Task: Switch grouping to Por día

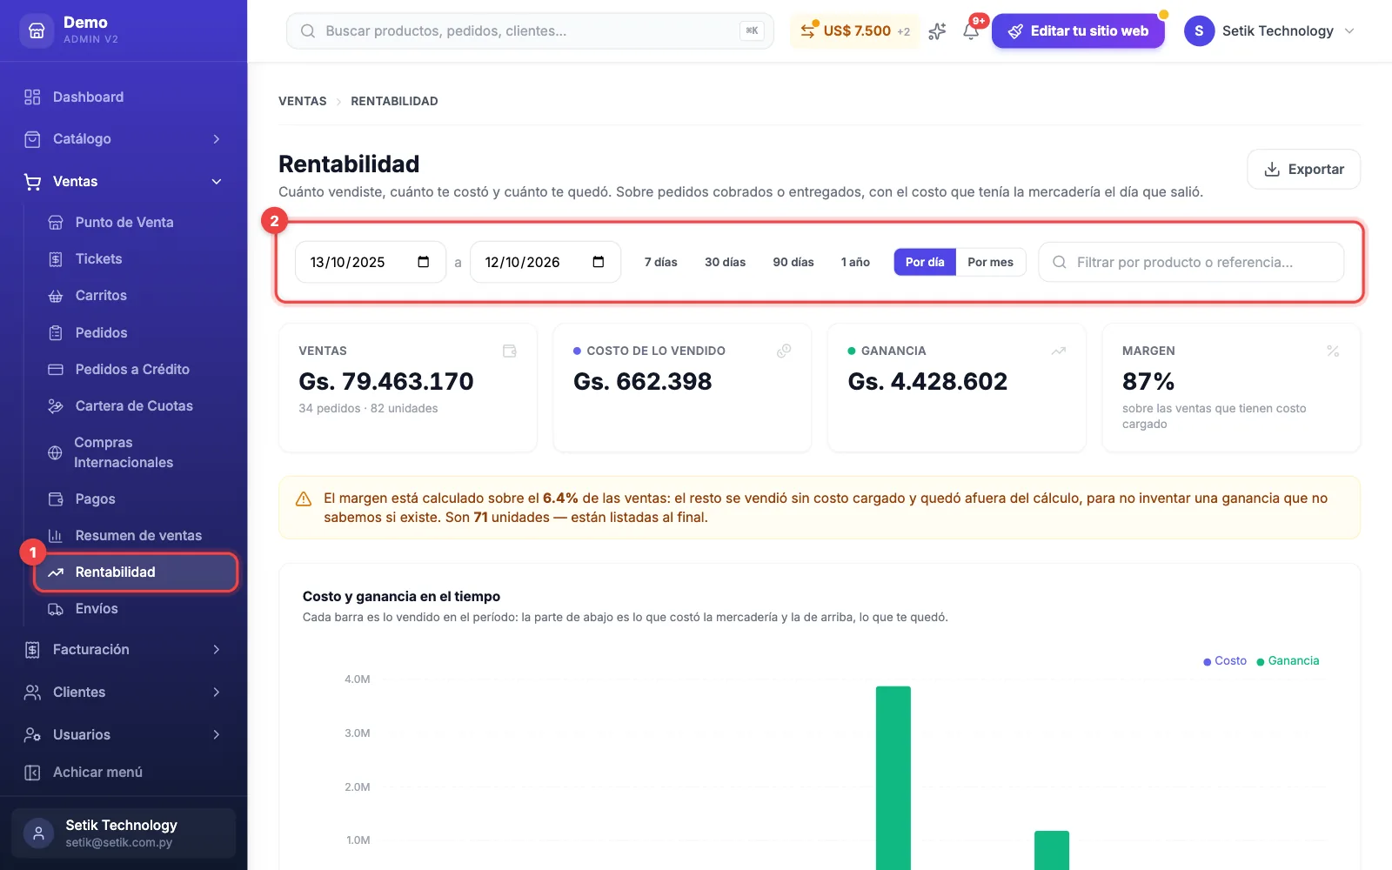Action: pyautogui.click(x=925, y=262)
